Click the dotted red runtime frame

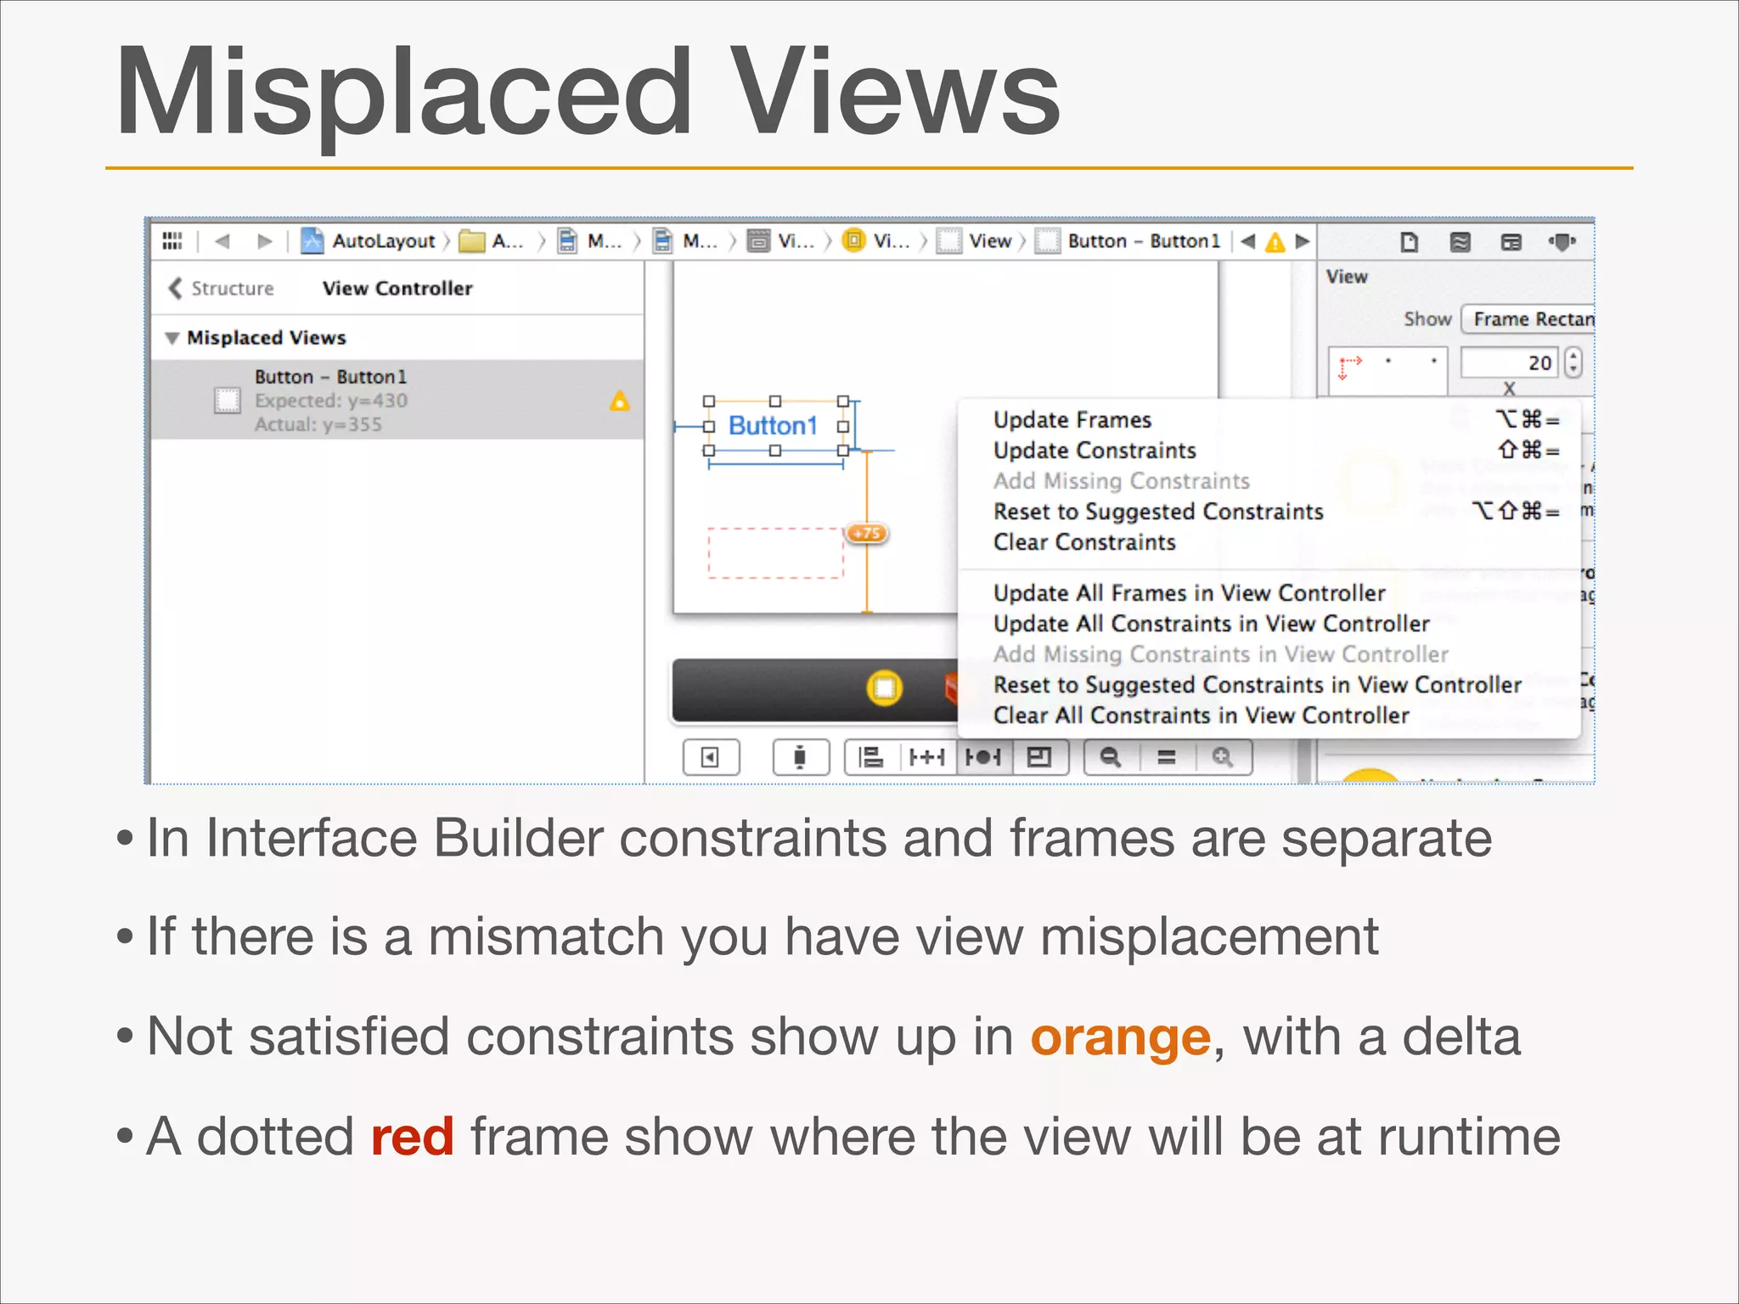tap(775, 553)
